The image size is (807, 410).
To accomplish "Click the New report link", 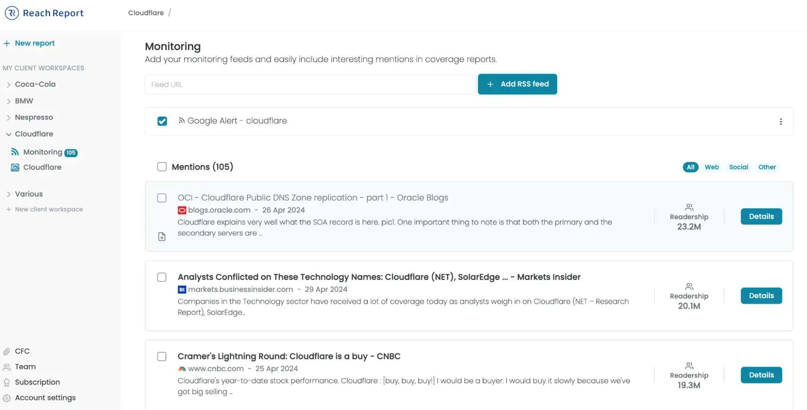I will 35,43.
